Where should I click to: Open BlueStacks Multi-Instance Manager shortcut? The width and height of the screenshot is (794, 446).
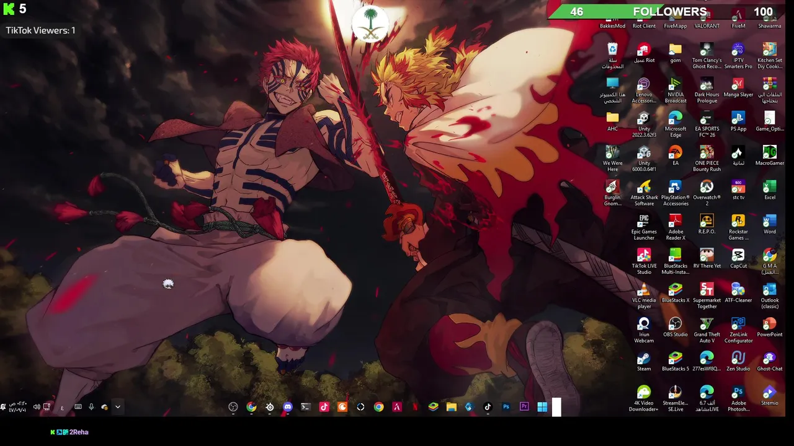click(676, 261)
